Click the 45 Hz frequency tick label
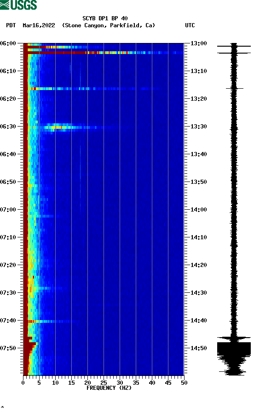Image resolution: width=254 pixels, height=412 pixels. 168,383
